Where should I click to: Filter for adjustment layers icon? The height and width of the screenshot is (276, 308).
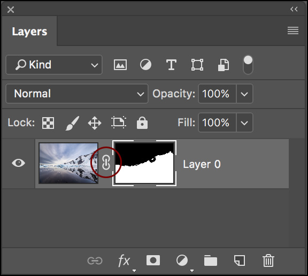pyautogui.click(x=145, y=65)
